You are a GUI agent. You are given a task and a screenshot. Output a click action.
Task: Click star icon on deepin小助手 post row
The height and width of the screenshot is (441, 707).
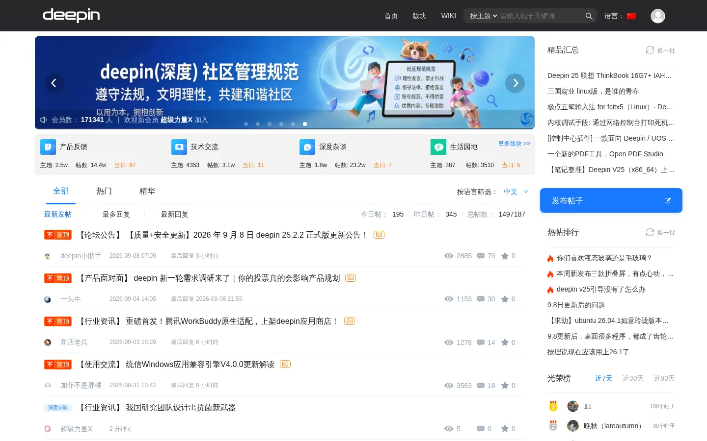click(505, 256)
